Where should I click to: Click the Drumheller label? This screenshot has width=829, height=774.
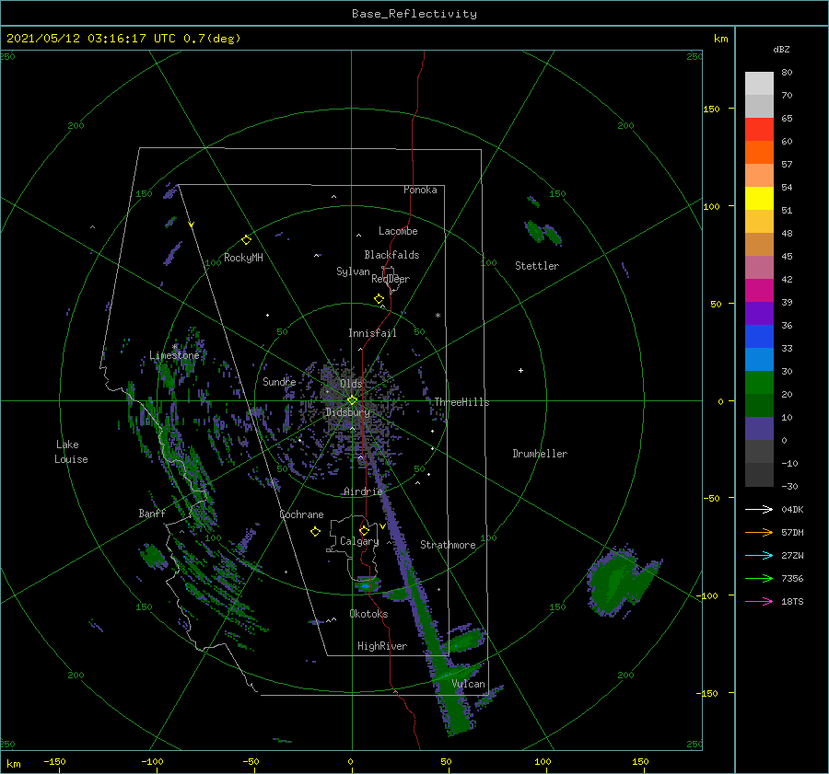[540, 454]
